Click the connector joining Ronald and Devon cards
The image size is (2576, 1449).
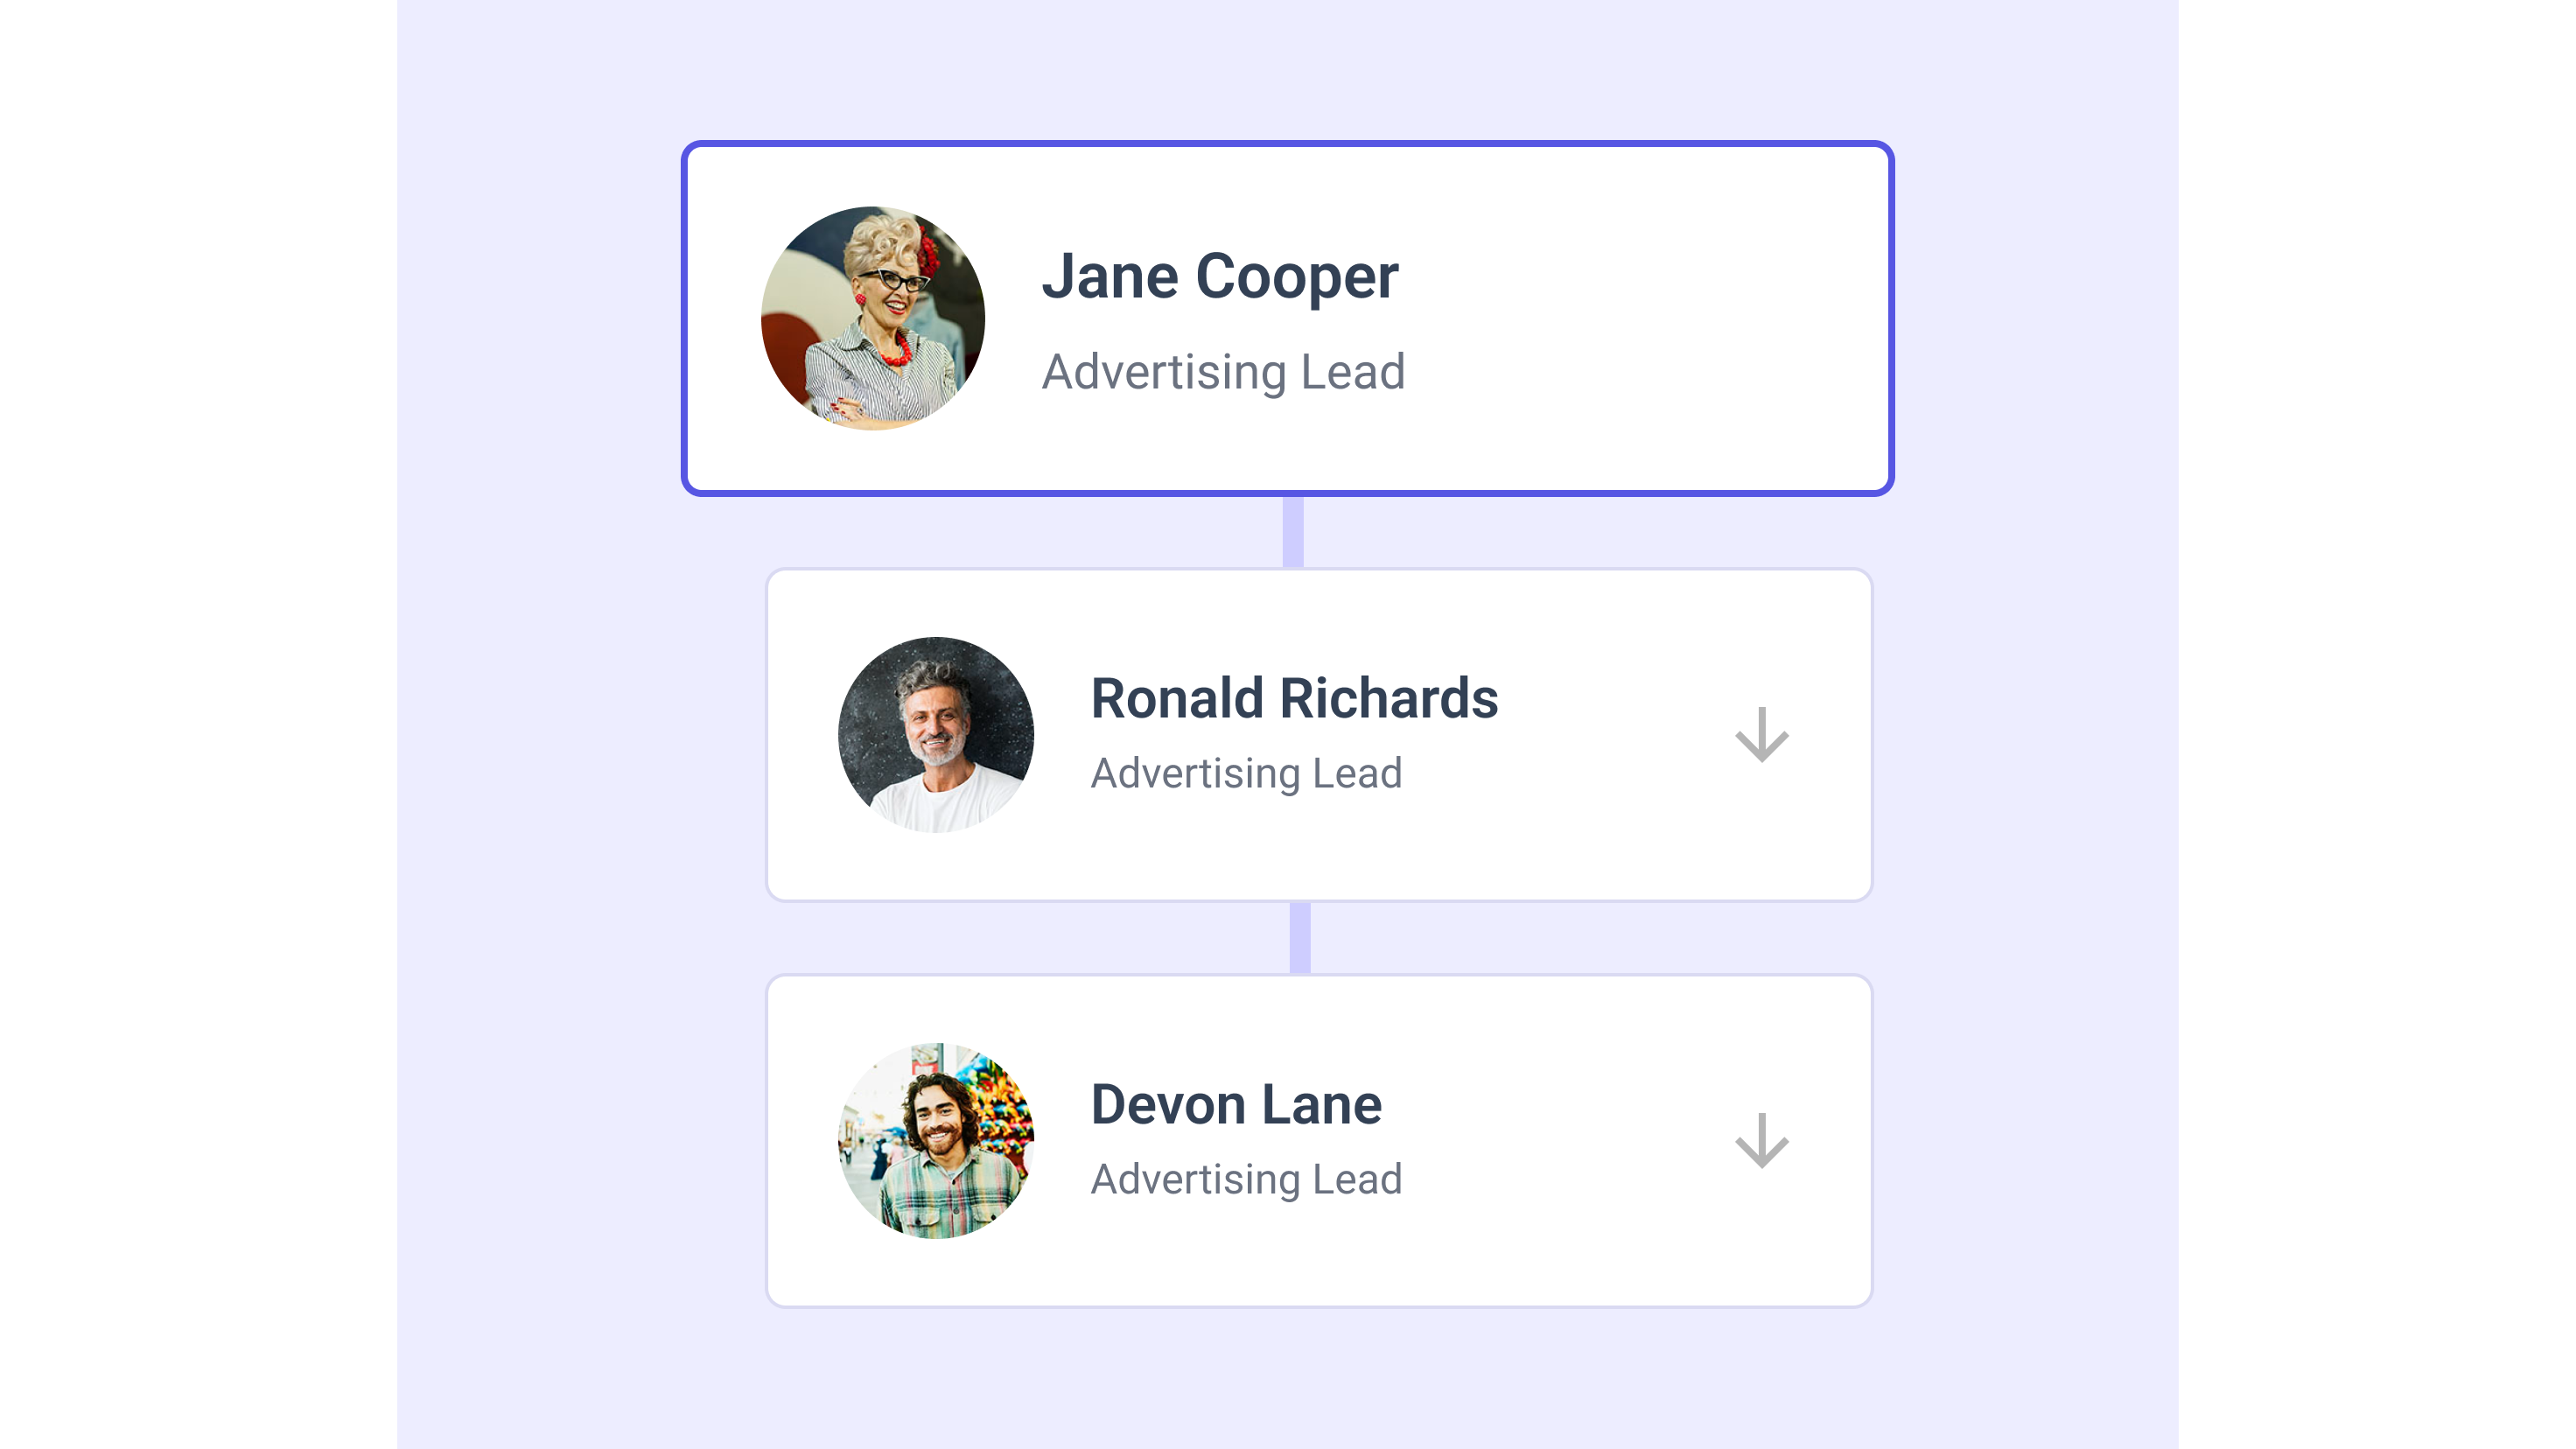(x=1300, y=938)
